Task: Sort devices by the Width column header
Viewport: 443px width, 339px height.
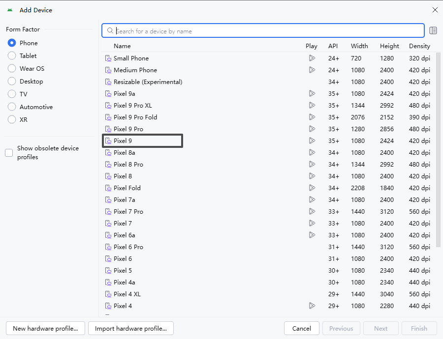Action: coord(359,46)
